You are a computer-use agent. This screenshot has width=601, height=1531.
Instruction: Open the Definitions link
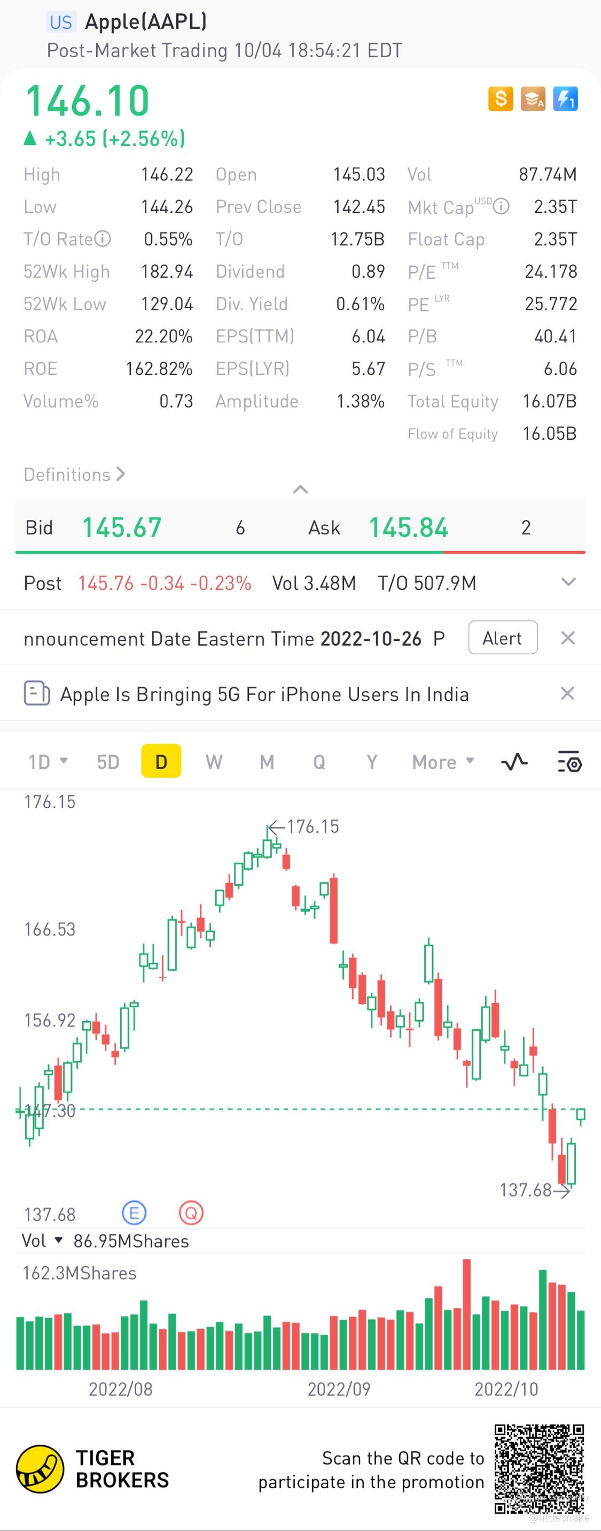[74, 474]
